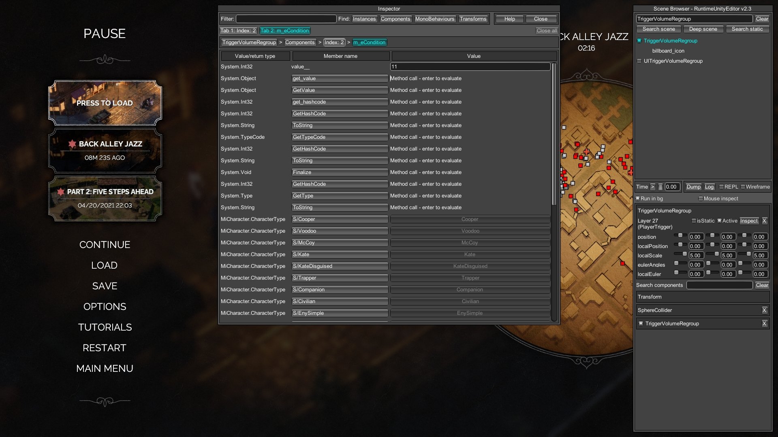The image size is (778, 437).
Task: Adjust the eulerAngles X slider
Action: (x=680, y=263)
